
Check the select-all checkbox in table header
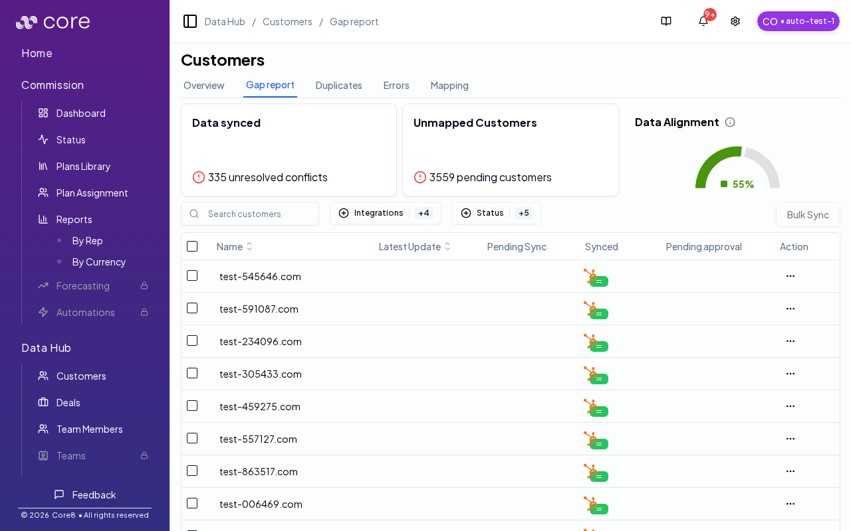click(x=192, y=246)
